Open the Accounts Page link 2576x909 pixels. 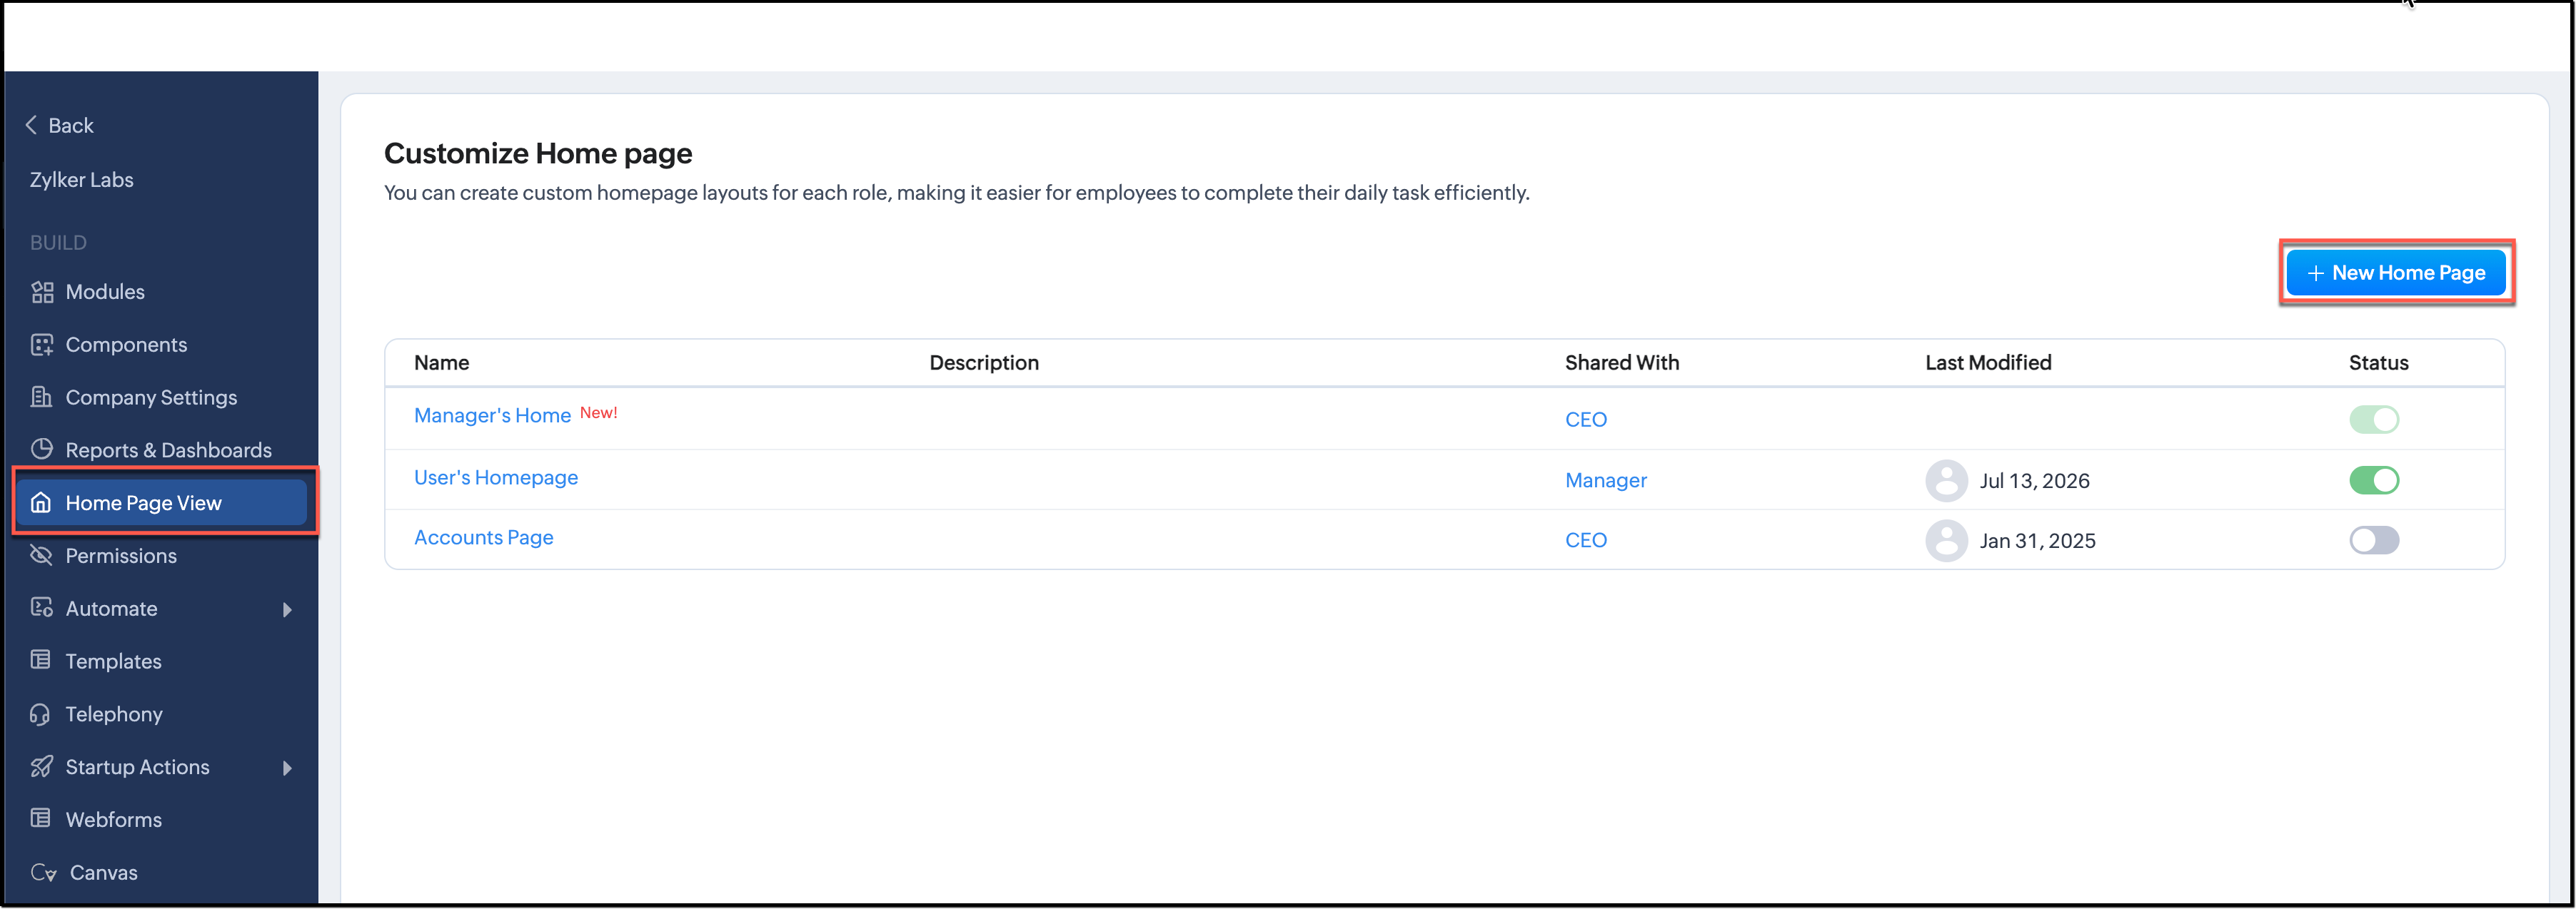click(483, 537)
